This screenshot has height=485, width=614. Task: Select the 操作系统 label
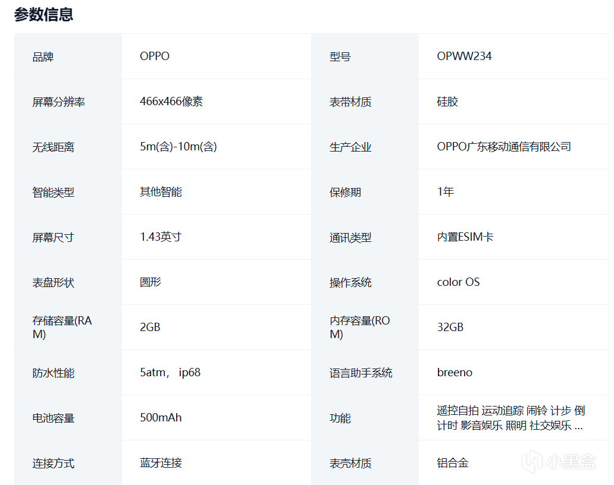350,283
